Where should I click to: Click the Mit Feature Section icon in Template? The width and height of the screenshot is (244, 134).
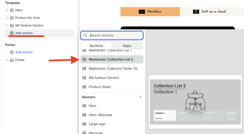coord(12,25)
